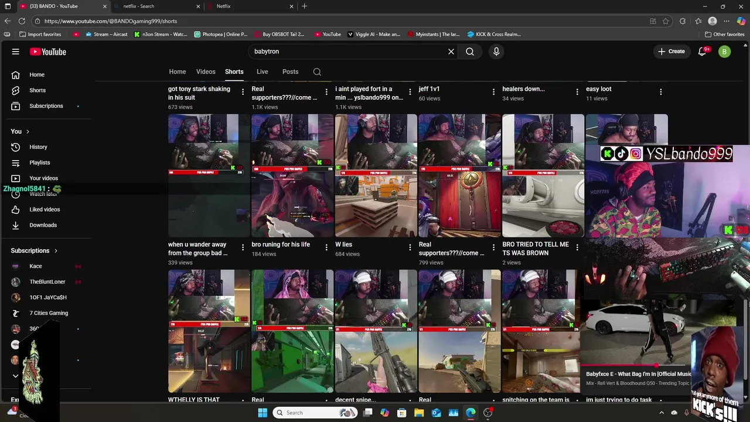Click the YouTube logo
Image resolution: width=750 pixels, height=422 pixels.
48,52
